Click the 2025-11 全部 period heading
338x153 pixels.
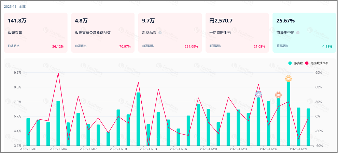14,6
